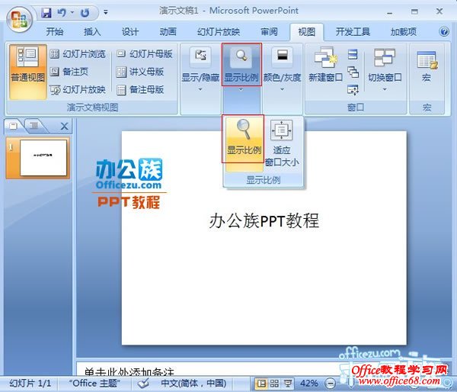Open the 开发工具 ribbon tab
The image size is (457, 392).
tap(353, 31)
